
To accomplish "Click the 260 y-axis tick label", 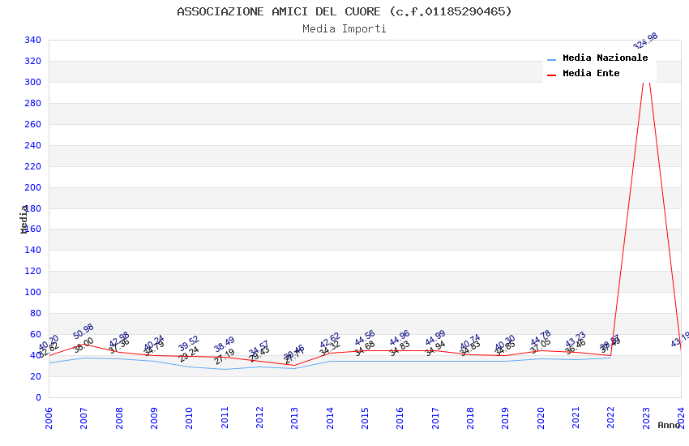I will pos(33,124).
